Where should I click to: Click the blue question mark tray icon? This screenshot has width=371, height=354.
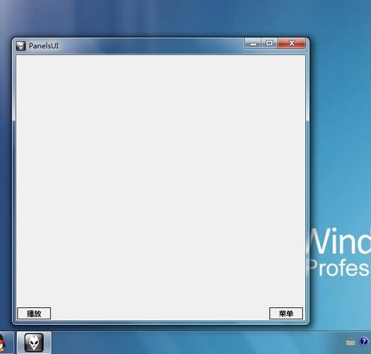click(363, 342)
